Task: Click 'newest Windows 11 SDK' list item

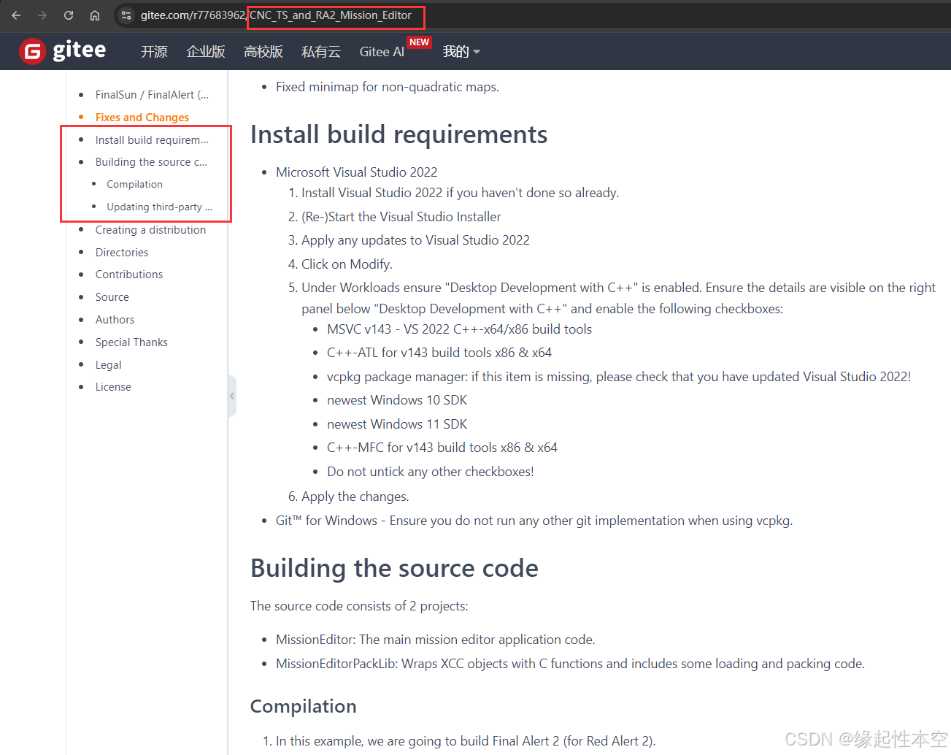Action: 397,424
